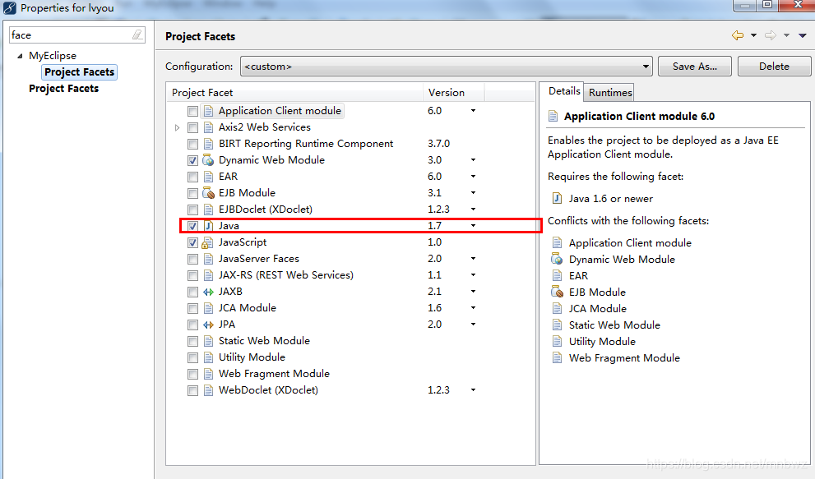Click the JCA Module list icon
The image size is (815, 479).
pyautogui.click(x=208, y=308)
